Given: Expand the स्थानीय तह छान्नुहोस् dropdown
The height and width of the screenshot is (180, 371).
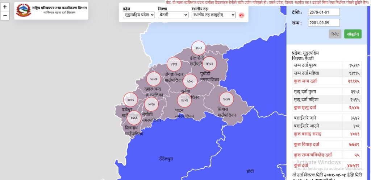Looking at the screenshot, I should click(x=213, y=15).
